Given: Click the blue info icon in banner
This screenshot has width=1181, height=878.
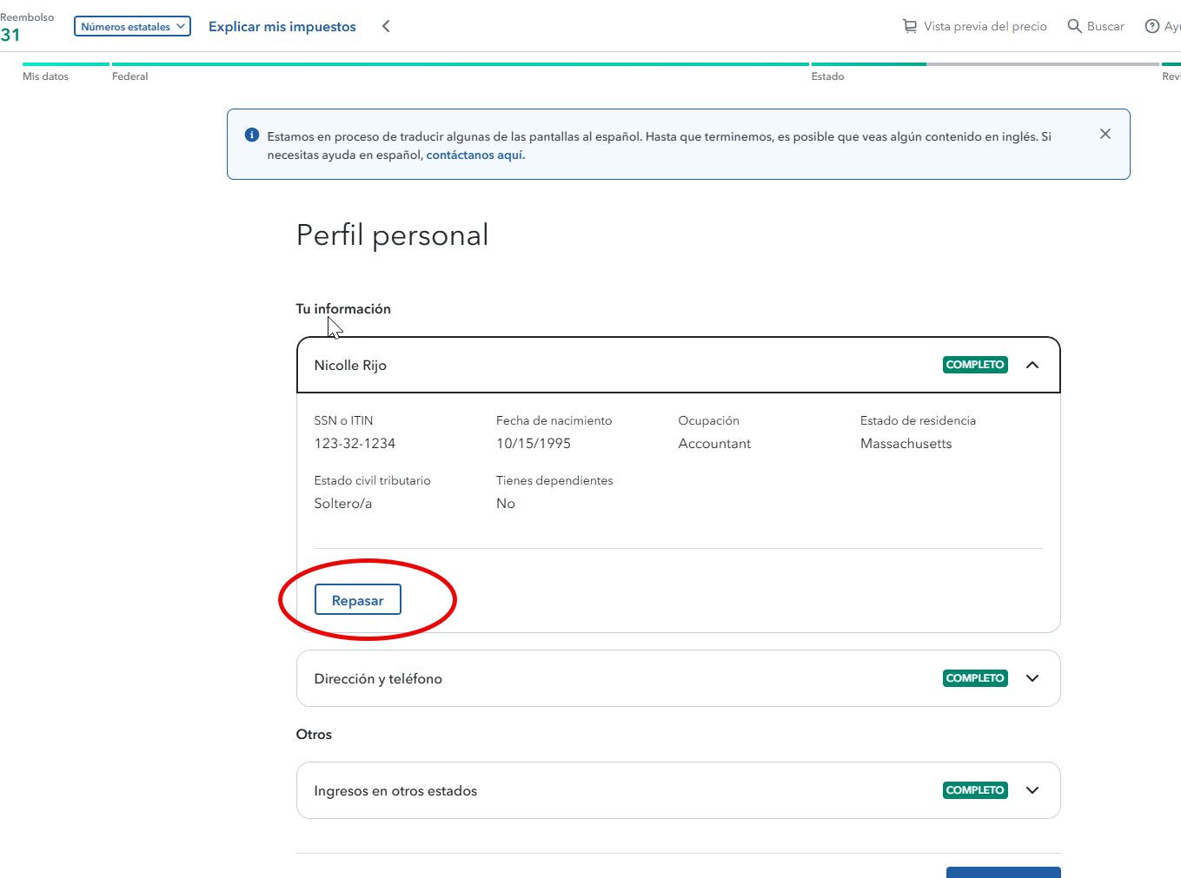Looking at the screenshot, I should pos(252,135).
